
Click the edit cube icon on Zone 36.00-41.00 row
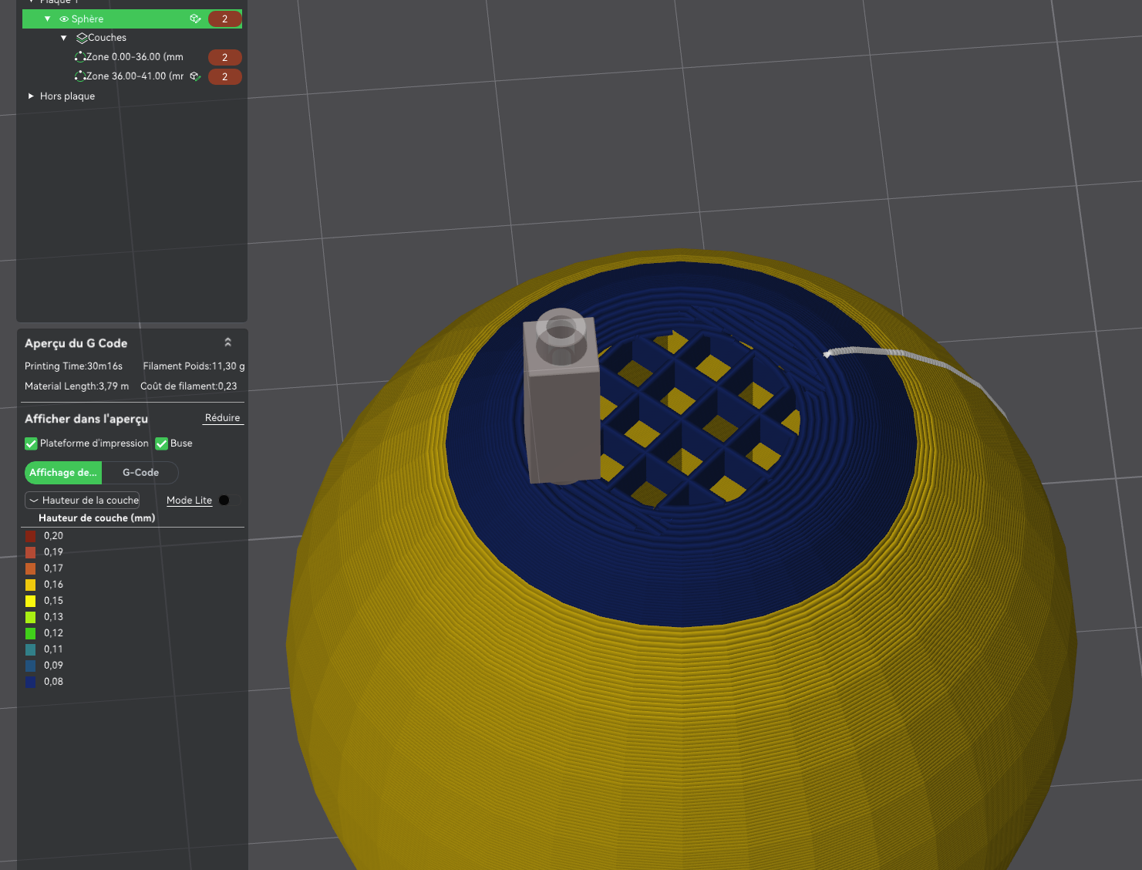tap(195, 76)
